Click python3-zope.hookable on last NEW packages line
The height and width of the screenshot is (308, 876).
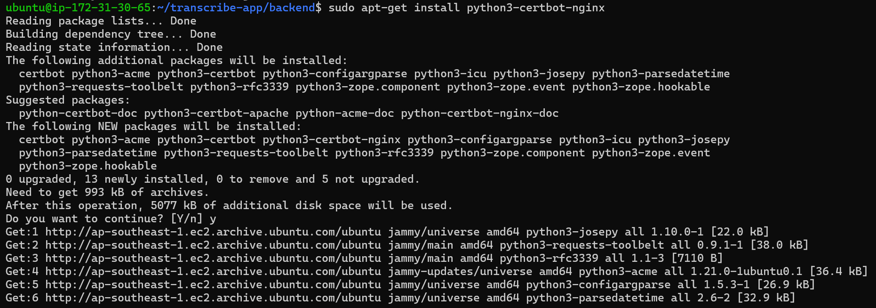(x=88, y=166)
